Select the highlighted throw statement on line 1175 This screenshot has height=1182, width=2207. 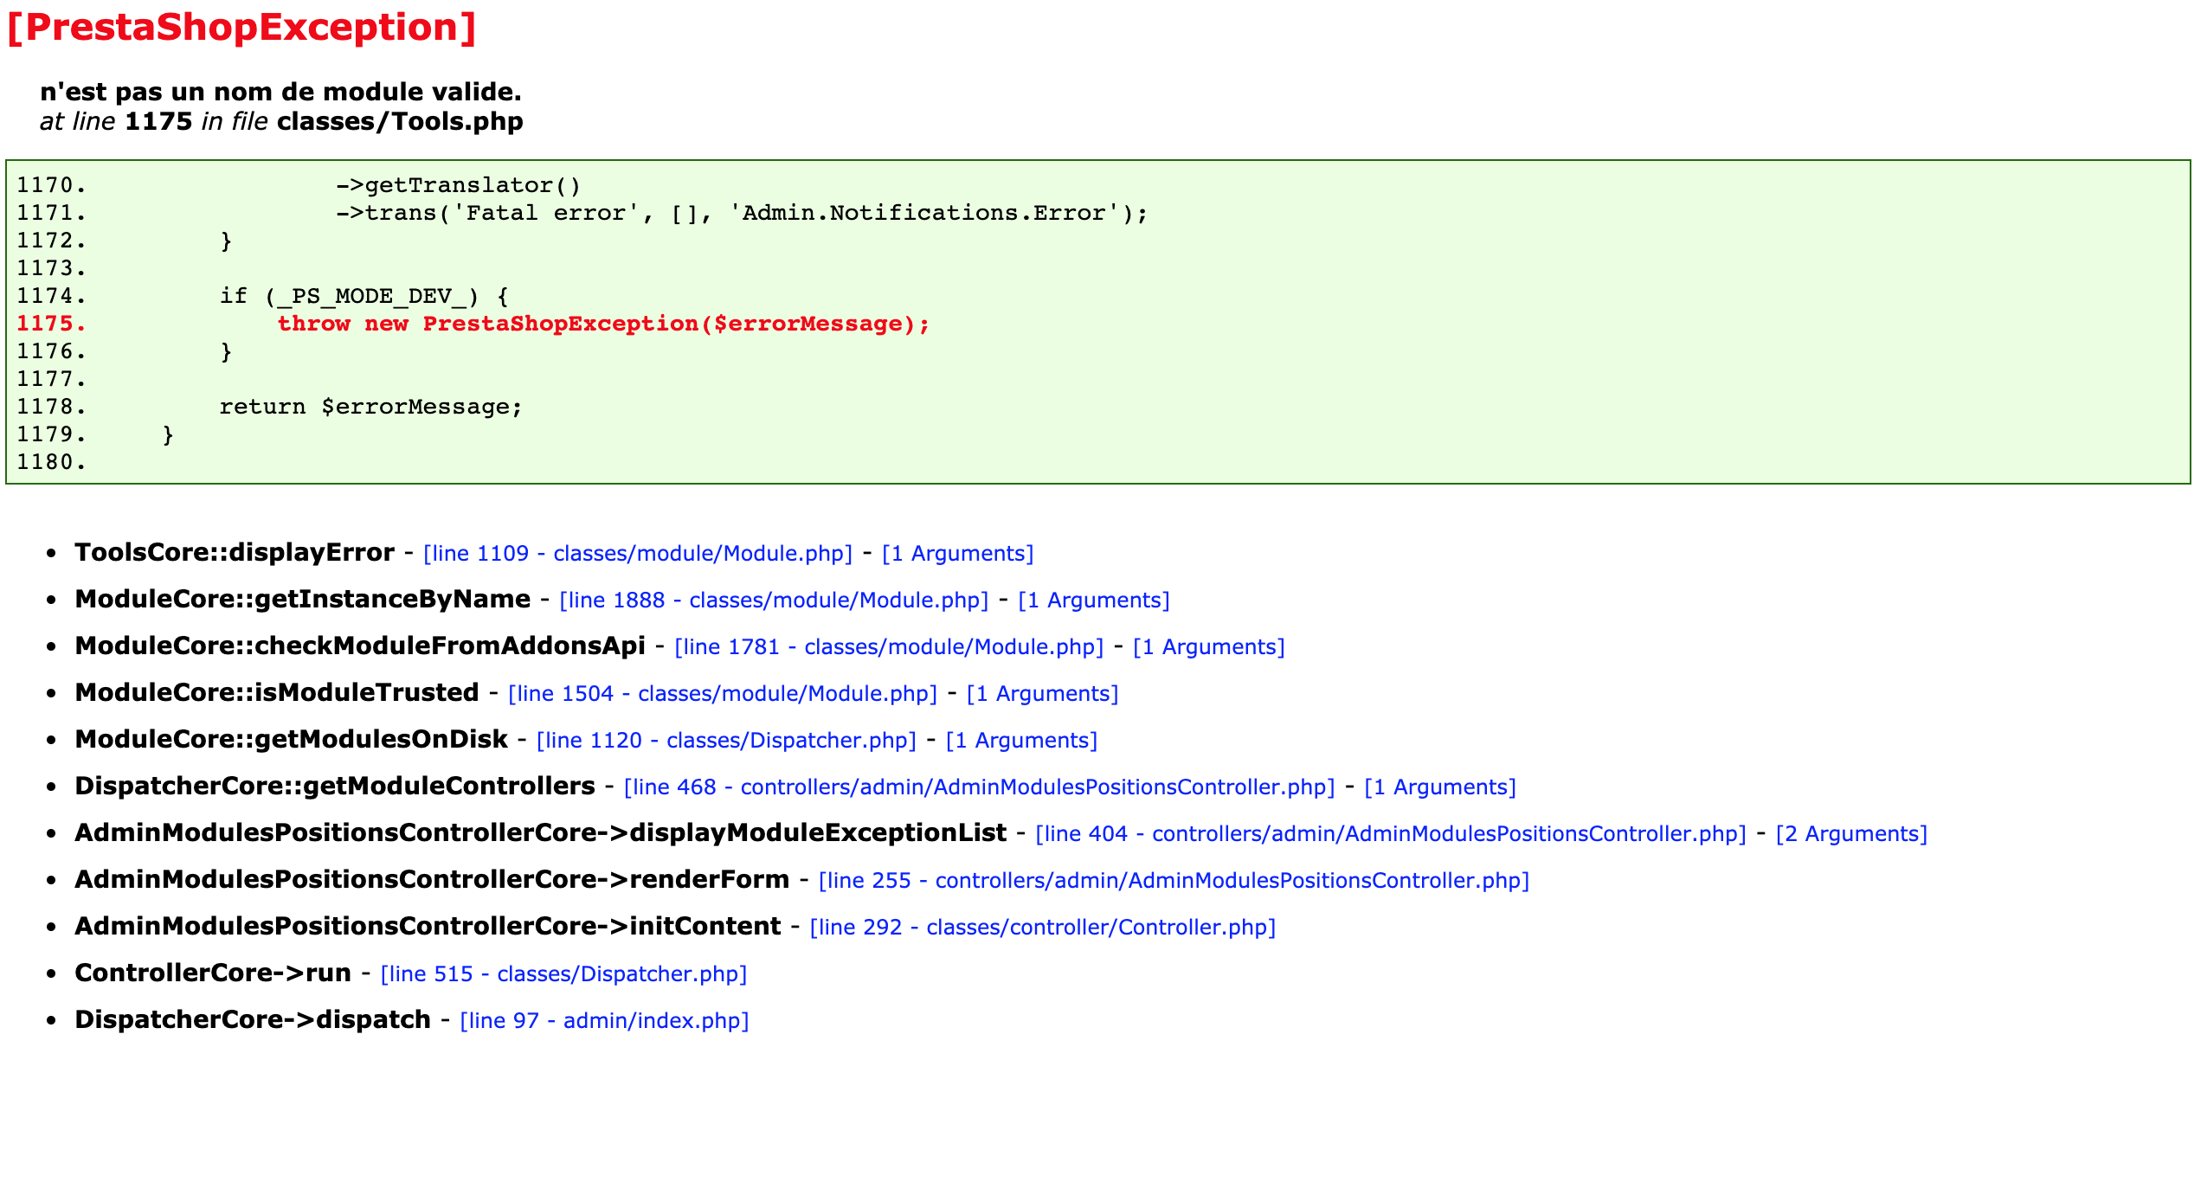click(603, 324)
